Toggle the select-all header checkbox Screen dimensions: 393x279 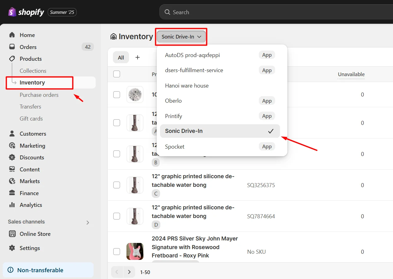click(x=117, y=74)
